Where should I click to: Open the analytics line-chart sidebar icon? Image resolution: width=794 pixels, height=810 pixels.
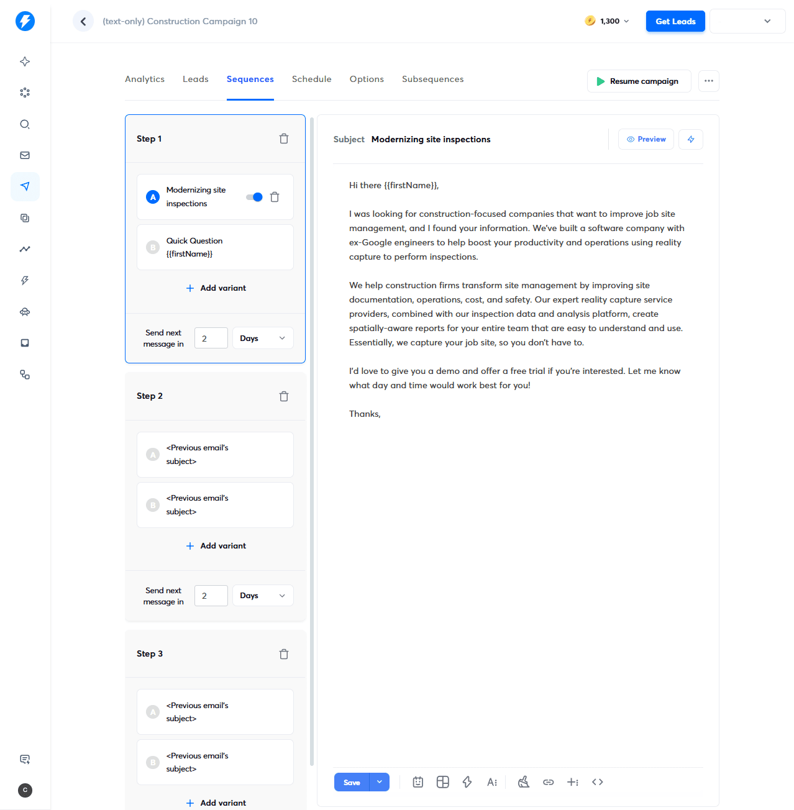point(25,249)
